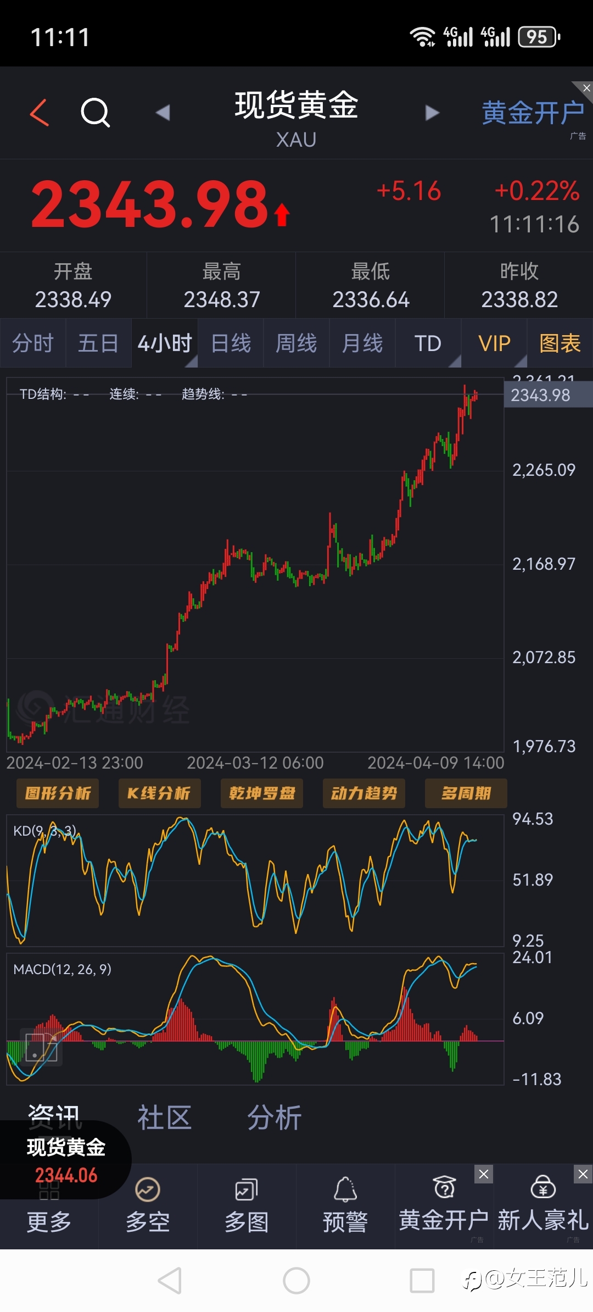The width and height of the screenshot is (593, 1312).
Task: Open the 更多 menu in bottom bar
Action: [49, 1221]
